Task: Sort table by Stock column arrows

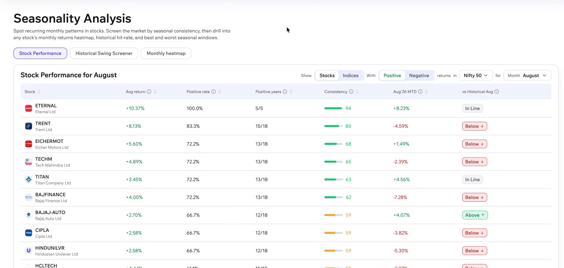Action: click(39, 92)
